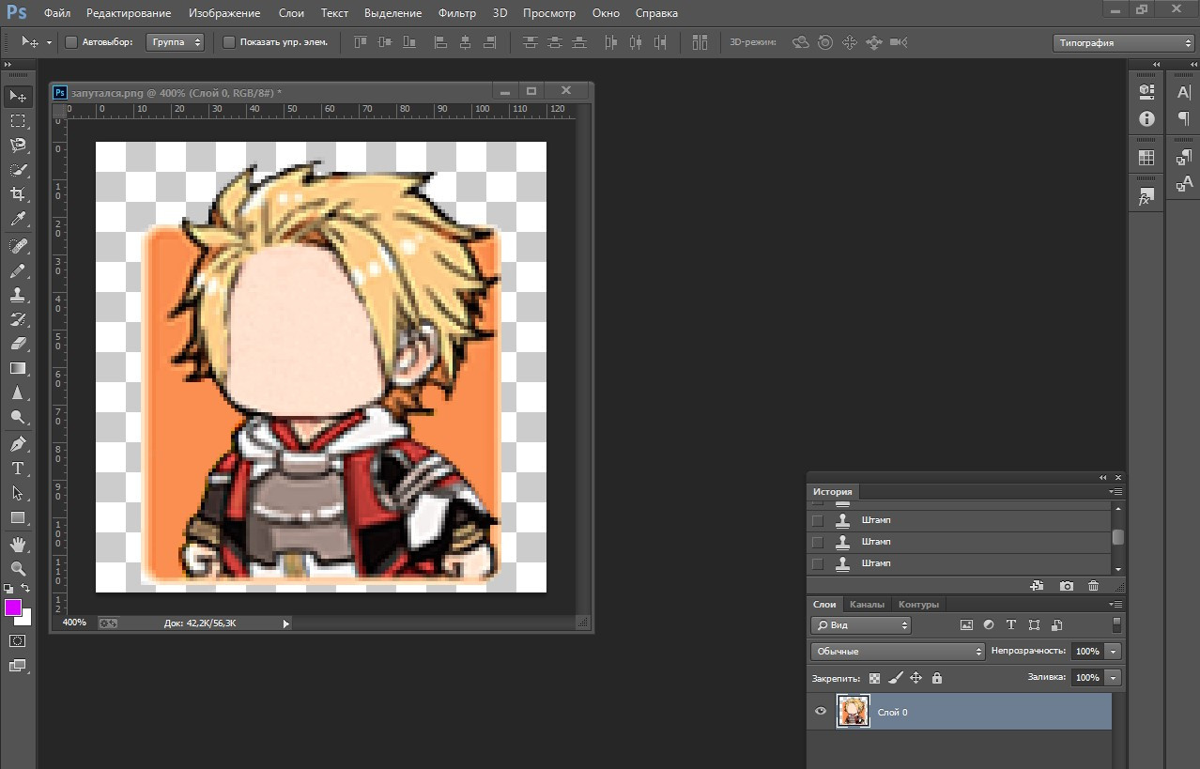Open the Обычные blend mode dropdown
The width and height of the screenshot is (1200, 769).
pyautogui.click(x=898, y=651)
